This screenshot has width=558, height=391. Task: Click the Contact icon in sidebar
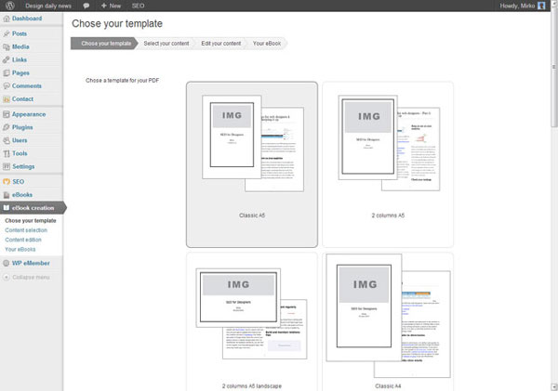pyautogui.click(x=7, y=99)
